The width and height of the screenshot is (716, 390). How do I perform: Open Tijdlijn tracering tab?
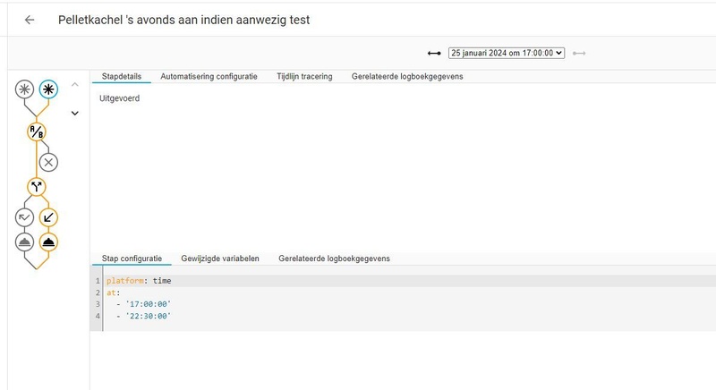[304, 76]
